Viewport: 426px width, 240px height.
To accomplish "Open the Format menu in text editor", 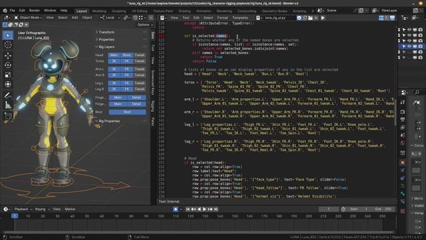I will click(x=222, y=18).
